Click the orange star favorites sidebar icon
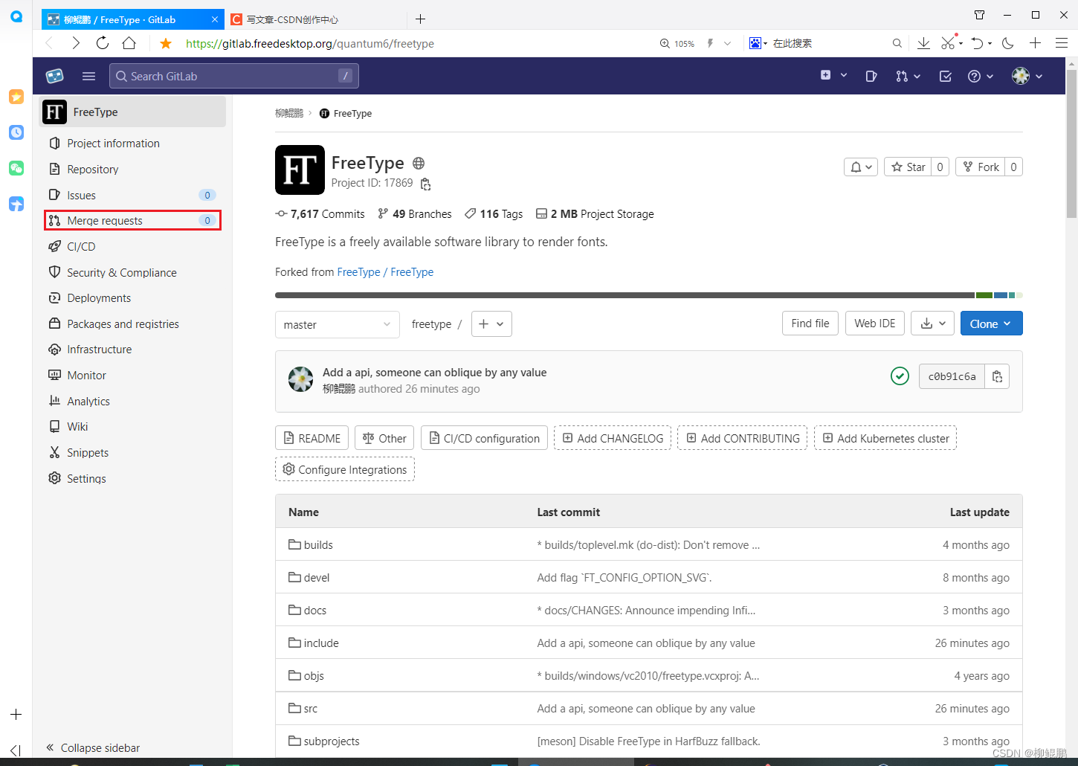 [x=16, y=97]
